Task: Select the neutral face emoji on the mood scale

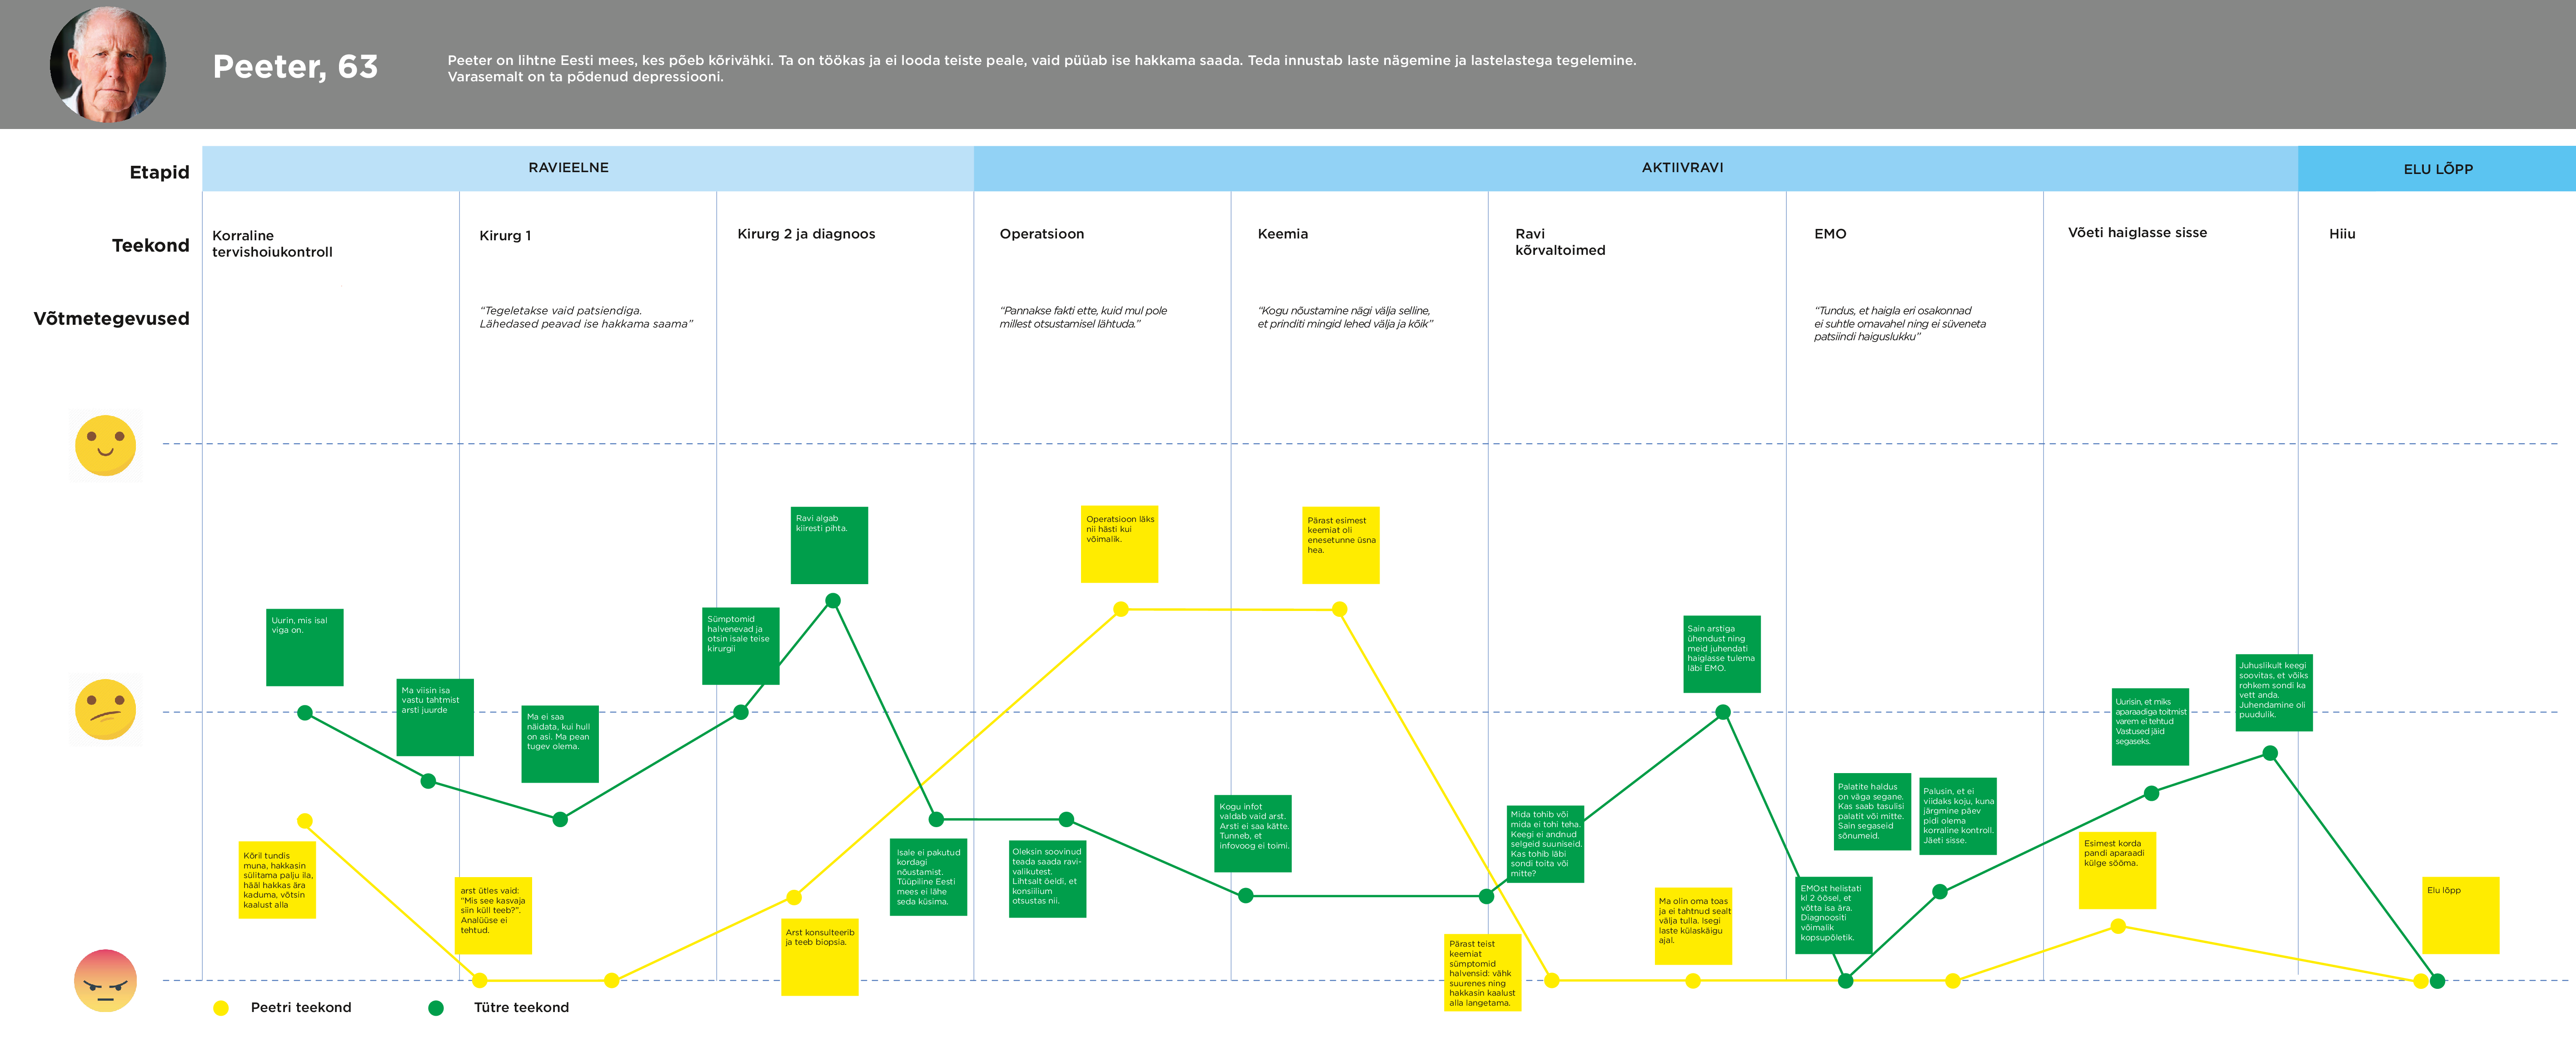Action: (x=106, y=711)
